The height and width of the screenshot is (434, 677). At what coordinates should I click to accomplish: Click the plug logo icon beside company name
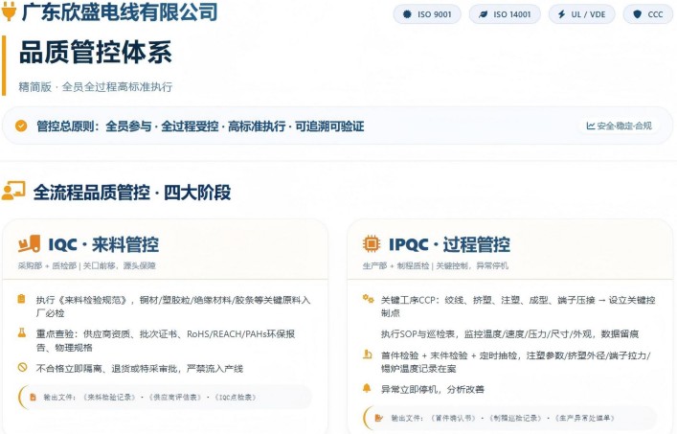[x=9, y=12]
